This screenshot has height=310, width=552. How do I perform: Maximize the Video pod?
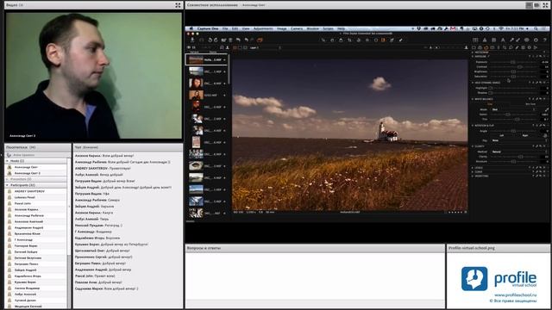click(x=178, y=5)
